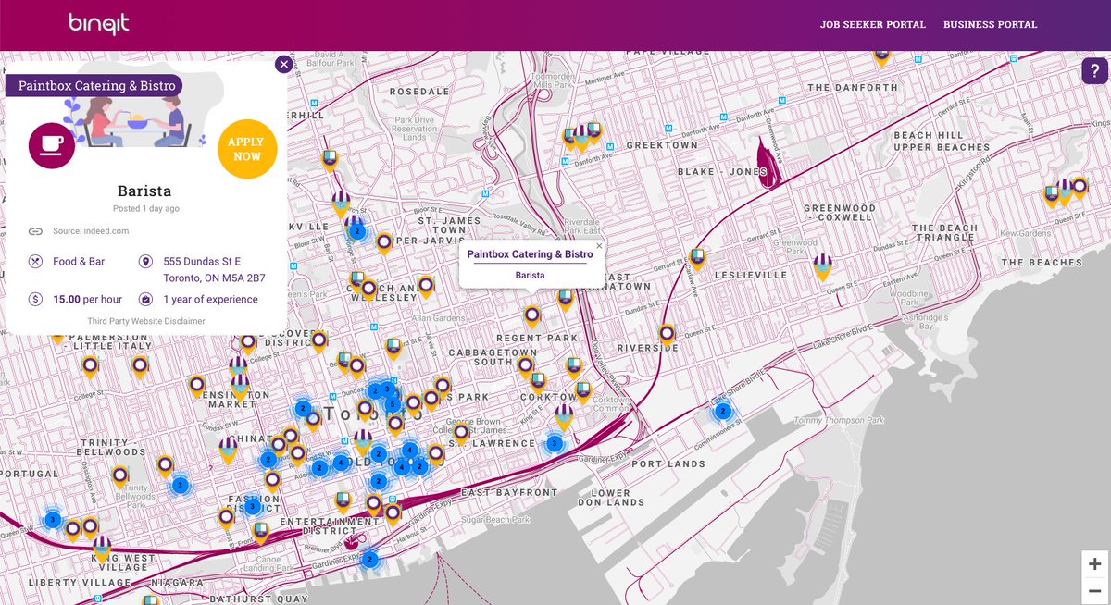The image size is (1111, 605).
Task: Open the cluster of 3 near St. Lawrence
Action: pyautogui.click(x=555, y=443)
